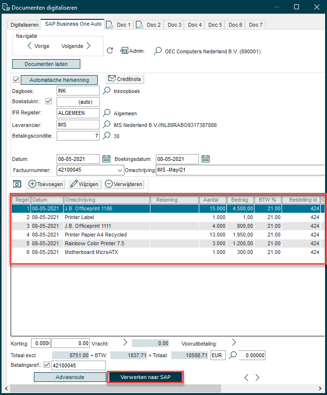
Task: Click the scrollbar right arrow at bottom
Action: point(320,388)
